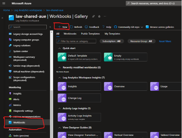Collapse Log Analytics Workspace Insights section
Screen dimensions: 182x138
59,78
